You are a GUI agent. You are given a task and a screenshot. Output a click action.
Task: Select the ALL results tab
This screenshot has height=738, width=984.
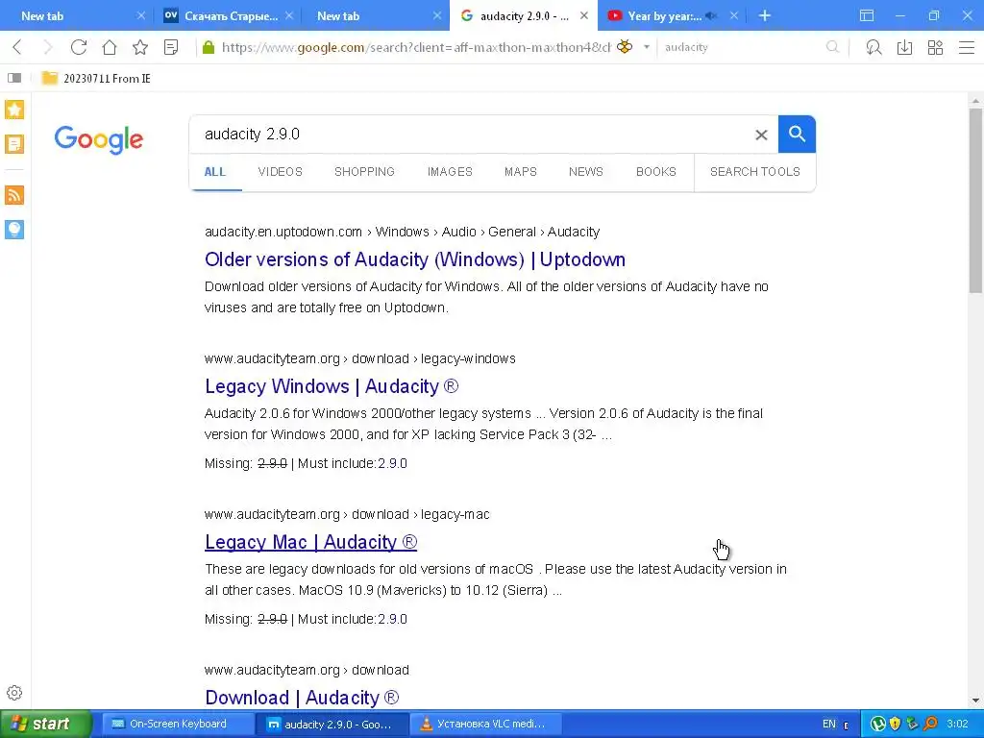(214, 172)
